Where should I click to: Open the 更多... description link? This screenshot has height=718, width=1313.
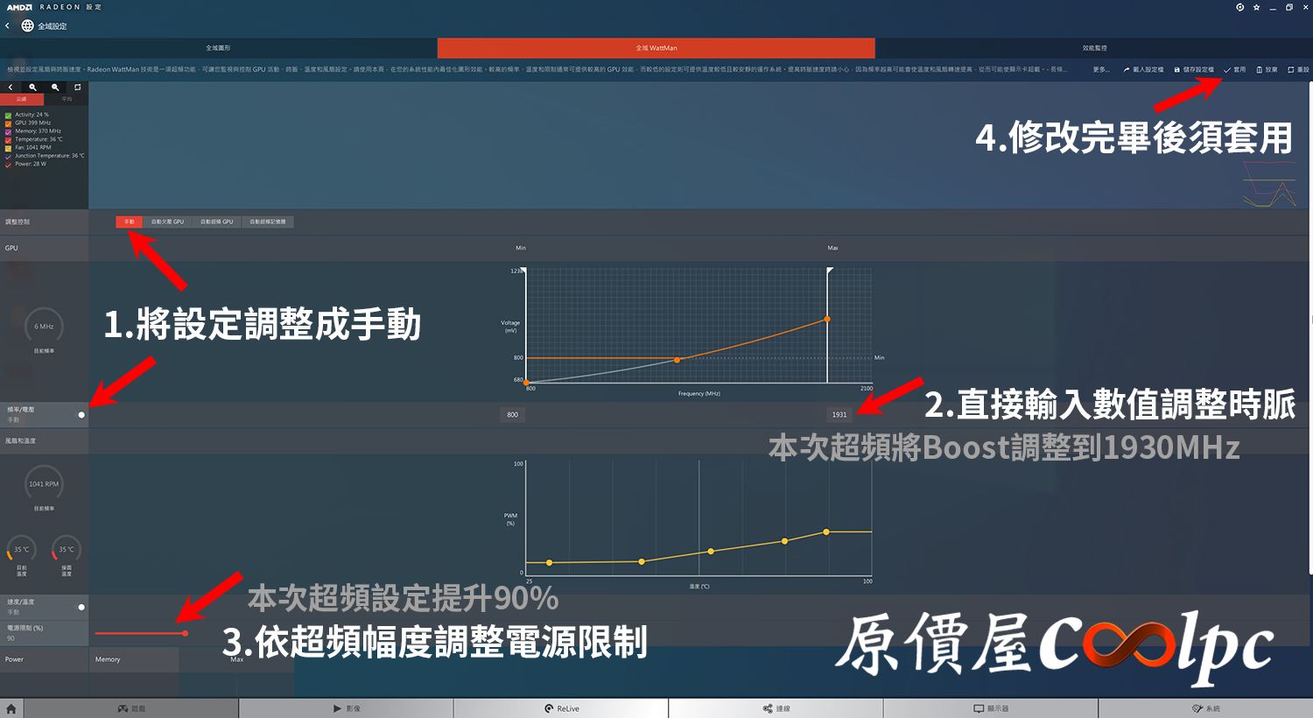coord(1101,69)
